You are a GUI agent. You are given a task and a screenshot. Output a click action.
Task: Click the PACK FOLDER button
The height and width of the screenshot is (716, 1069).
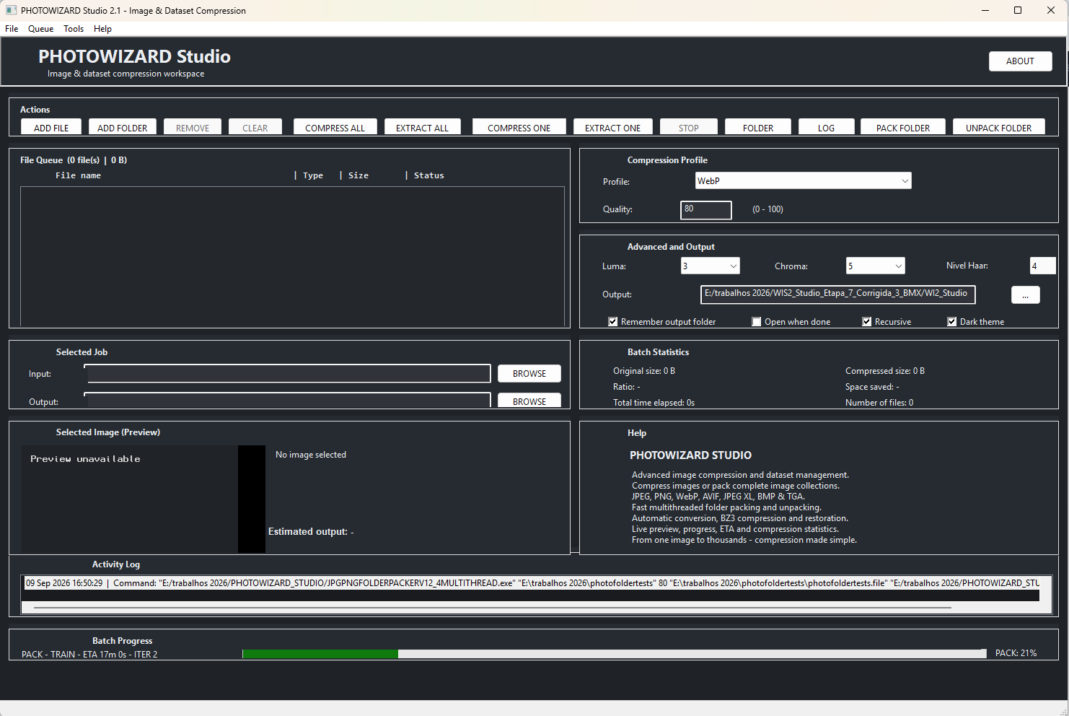click(902, 127)
